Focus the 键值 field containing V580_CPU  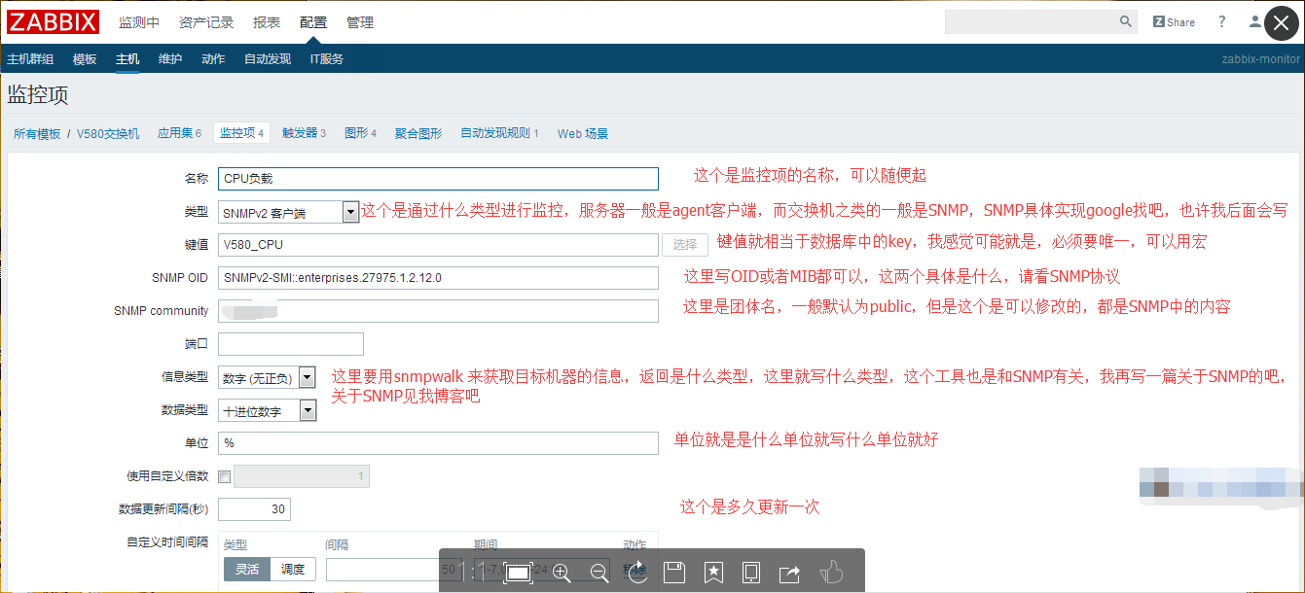click(x=438, y=245)
